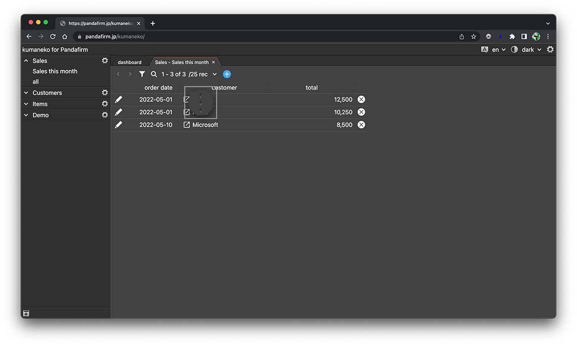The width and height of the screenshot is (577, 346).
Task: Switch to the dashboard tab
Action: pos(130,62)
